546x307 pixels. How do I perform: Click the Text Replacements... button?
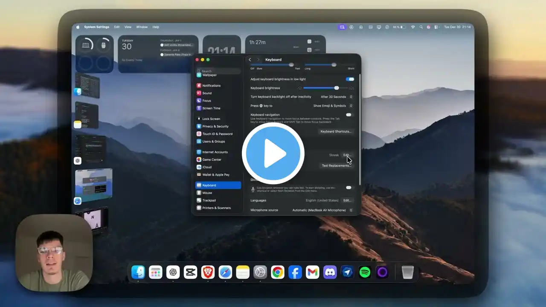[336, 165]
